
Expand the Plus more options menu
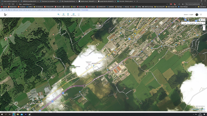pyautogui.click(x=79, y=15)
